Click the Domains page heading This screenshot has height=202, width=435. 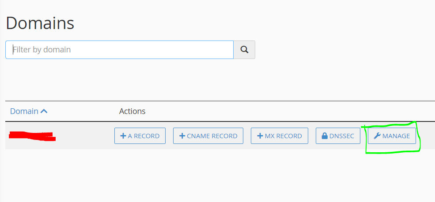(40, 23)
